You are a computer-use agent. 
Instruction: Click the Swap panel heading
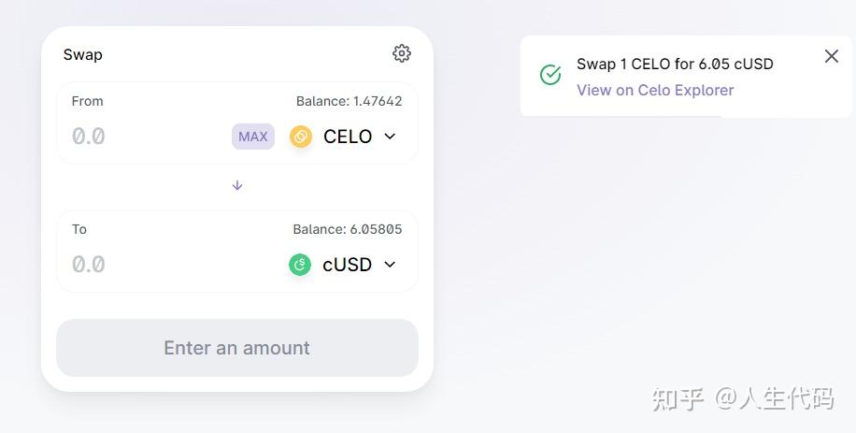(83, 54)
